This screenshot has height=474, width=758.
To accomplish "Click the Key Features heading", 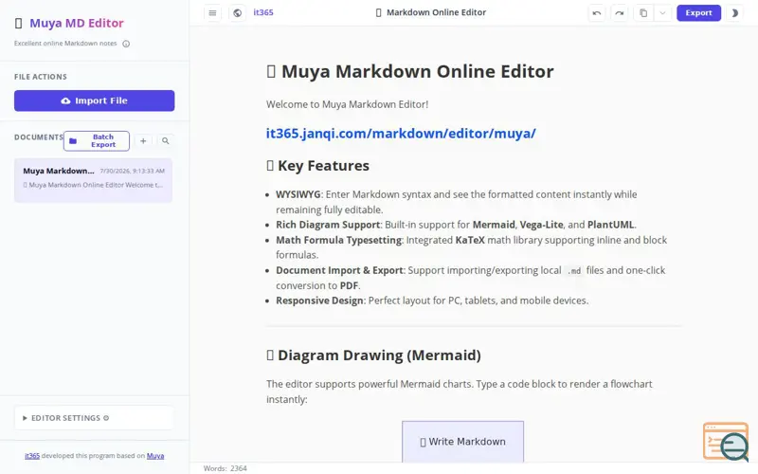I will 317,165.
